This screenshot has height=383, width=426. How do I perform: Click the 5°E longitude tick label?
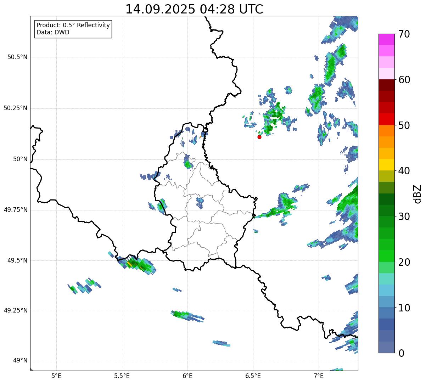point(56,376)
